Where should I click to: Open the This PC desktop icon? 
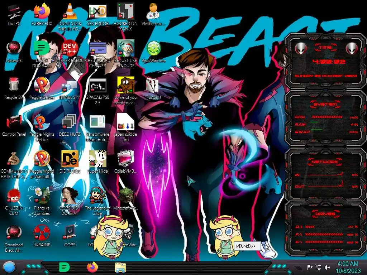pyautogui.click(x=14, y=12)
